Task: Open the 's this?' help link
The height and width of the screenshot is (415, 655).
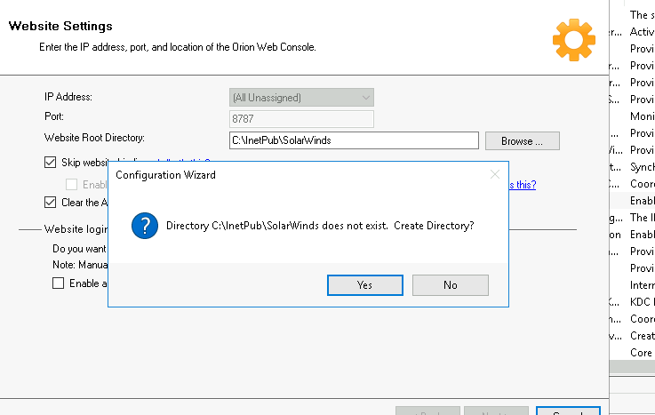Action: coord(523,185)
